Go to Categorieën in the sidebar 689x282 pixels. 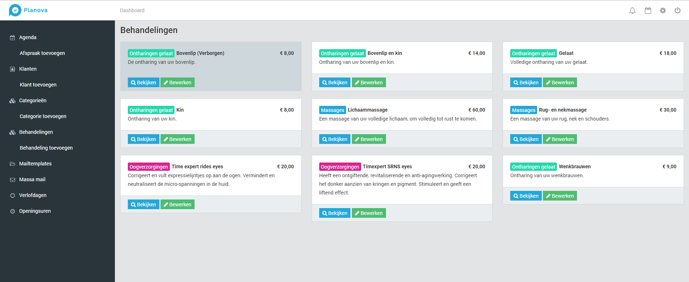point(33,100)
